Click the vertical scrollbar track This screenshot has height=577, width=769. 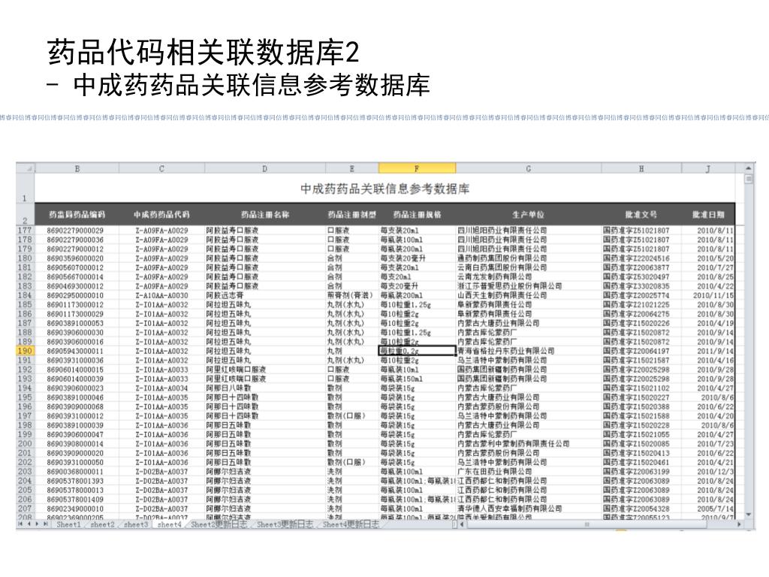(749, 347)
